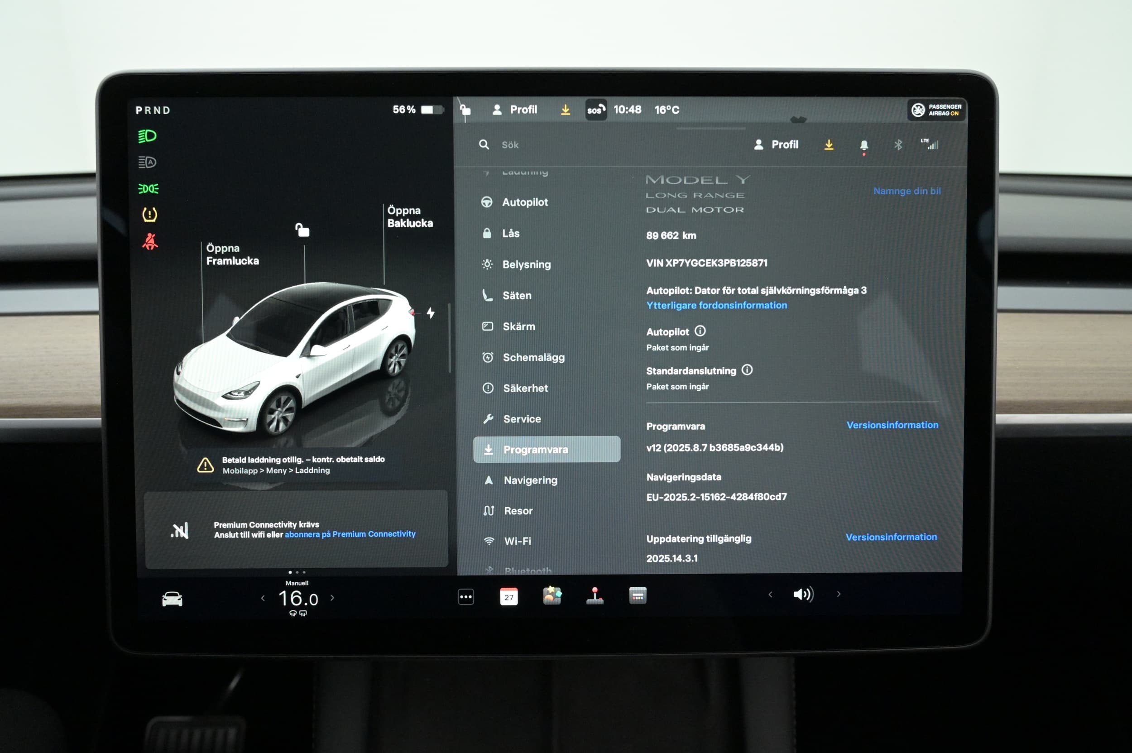Tap the 56% battery indicator
Screen dimensions: 1132x753
(x=417, y=110)
